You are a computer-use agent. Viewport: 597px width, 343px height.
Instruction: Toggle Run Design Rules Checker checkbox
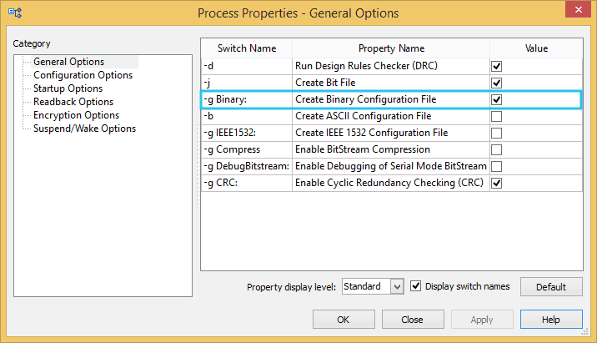(x=496, y=66)
